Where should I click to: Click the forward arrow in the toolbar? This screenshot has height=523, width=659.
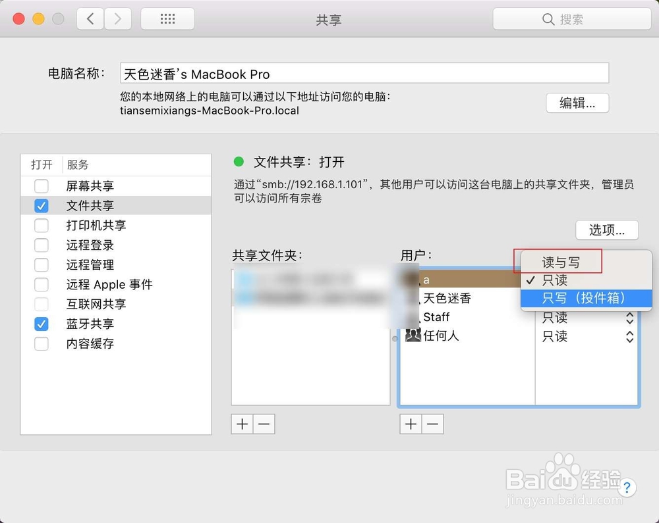click(x=118, y=18)
